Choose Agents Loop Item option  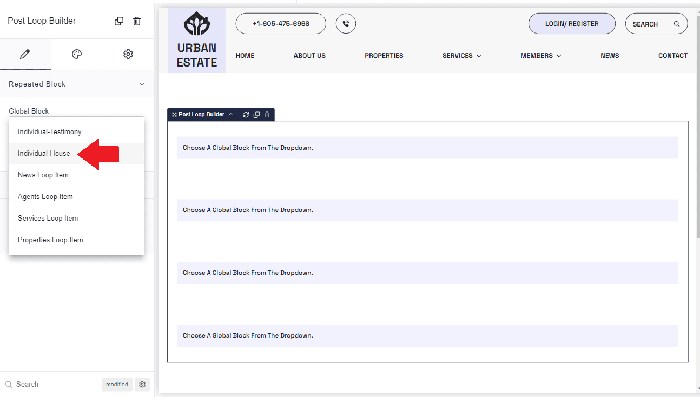pos(45,197)
